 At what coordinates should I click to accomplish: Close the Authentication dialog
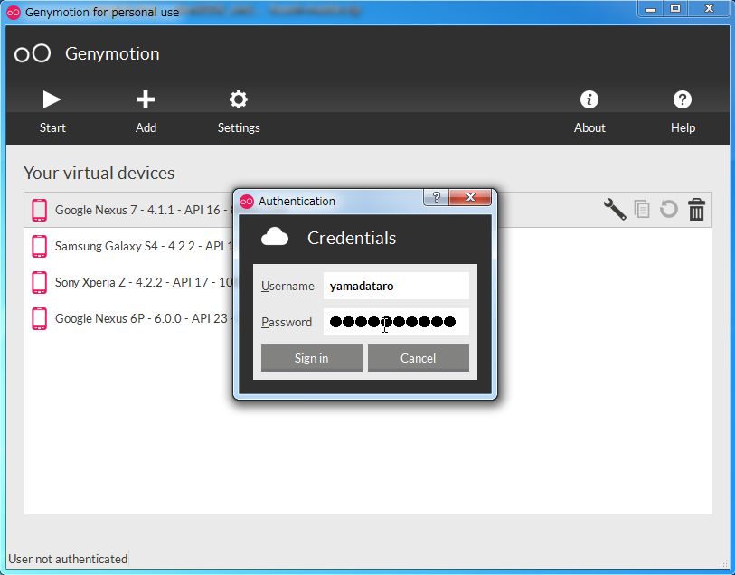pos(470,198)
